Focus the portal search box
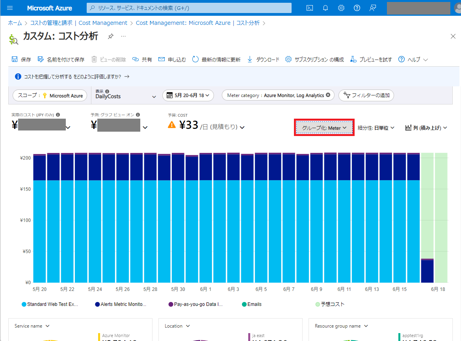This screenshot has width=461, height=341. point(189,8)
